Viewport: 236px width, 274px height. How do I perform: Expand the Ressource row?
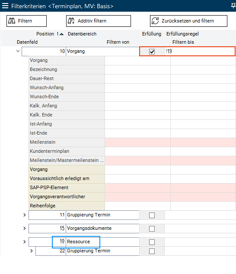pyautogui.click(x=25, y=242)
